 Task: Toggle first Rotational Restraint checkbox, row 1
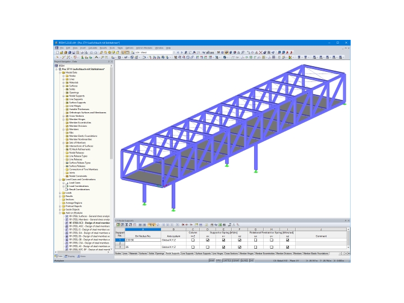point(256,240)
